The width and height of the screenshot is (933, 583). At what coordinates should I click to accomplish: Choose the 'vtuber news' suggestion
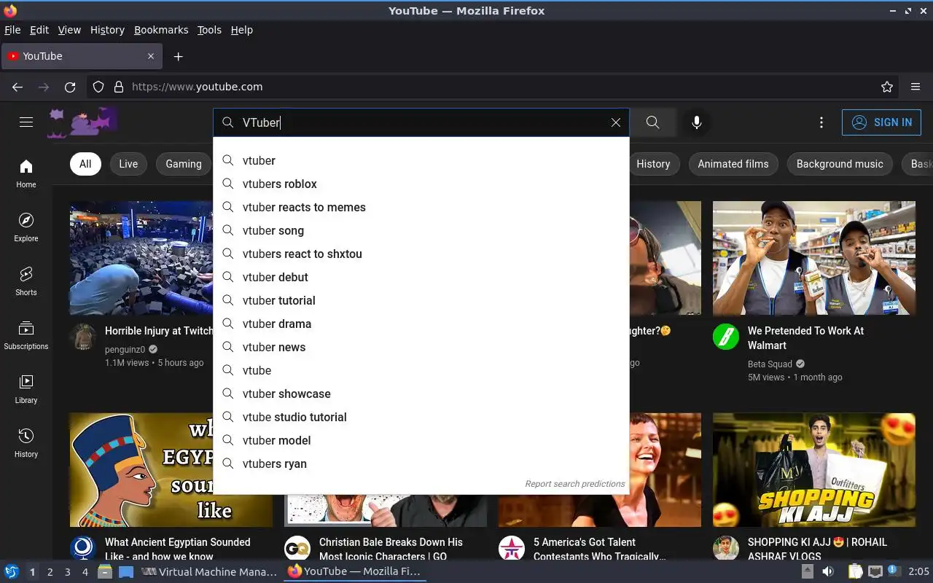(421, 347)
